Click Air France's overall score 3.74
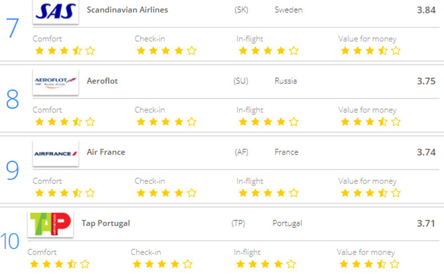This screenshot has height=274, width=444. tap(426, 152)
